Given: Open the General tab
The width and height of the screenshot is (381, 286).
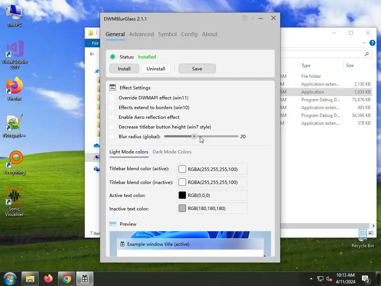Looking at the screenshot, I should click(x=115, y=34).
